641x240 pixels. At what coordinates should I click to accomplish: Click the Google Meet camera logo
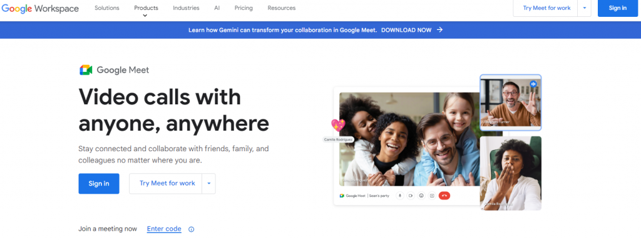pos(86,70)
